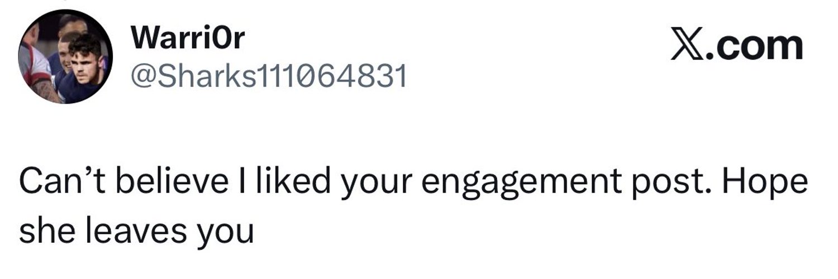Screen dimensions: 838x279
Task: Open the Warri0r display name
Action: [188, 39]
